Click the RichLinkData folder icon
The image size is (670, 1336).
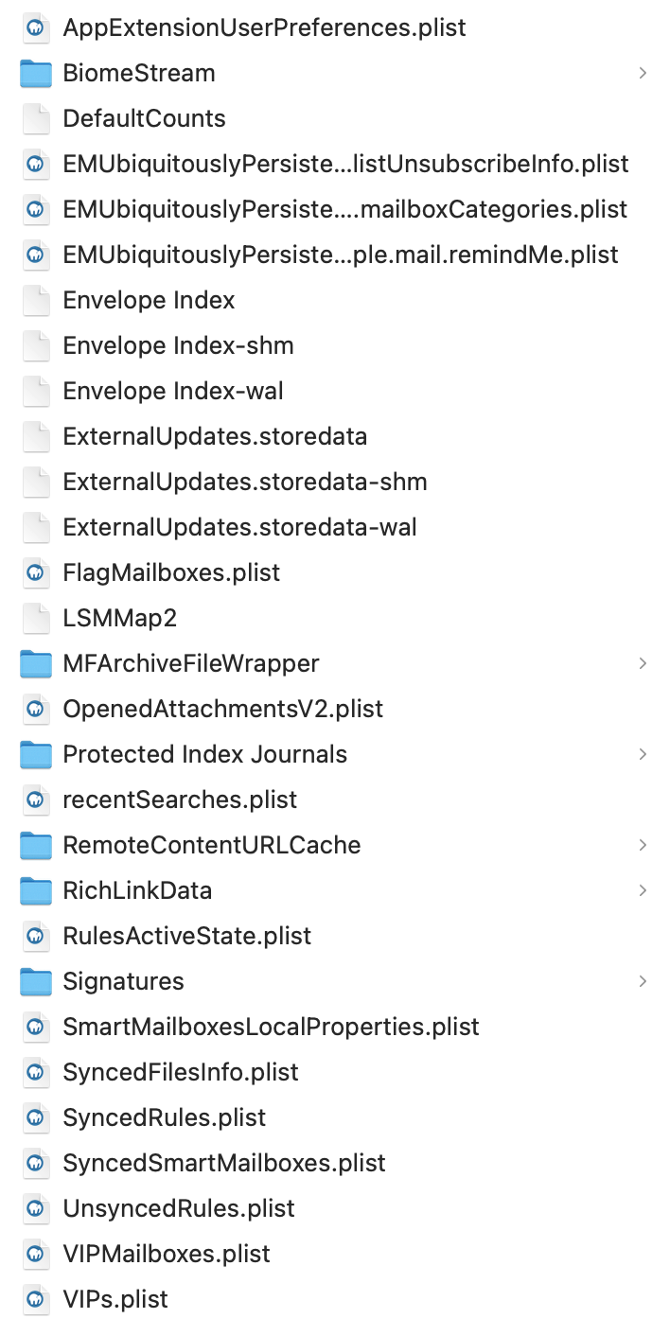[x=36, y=890]
